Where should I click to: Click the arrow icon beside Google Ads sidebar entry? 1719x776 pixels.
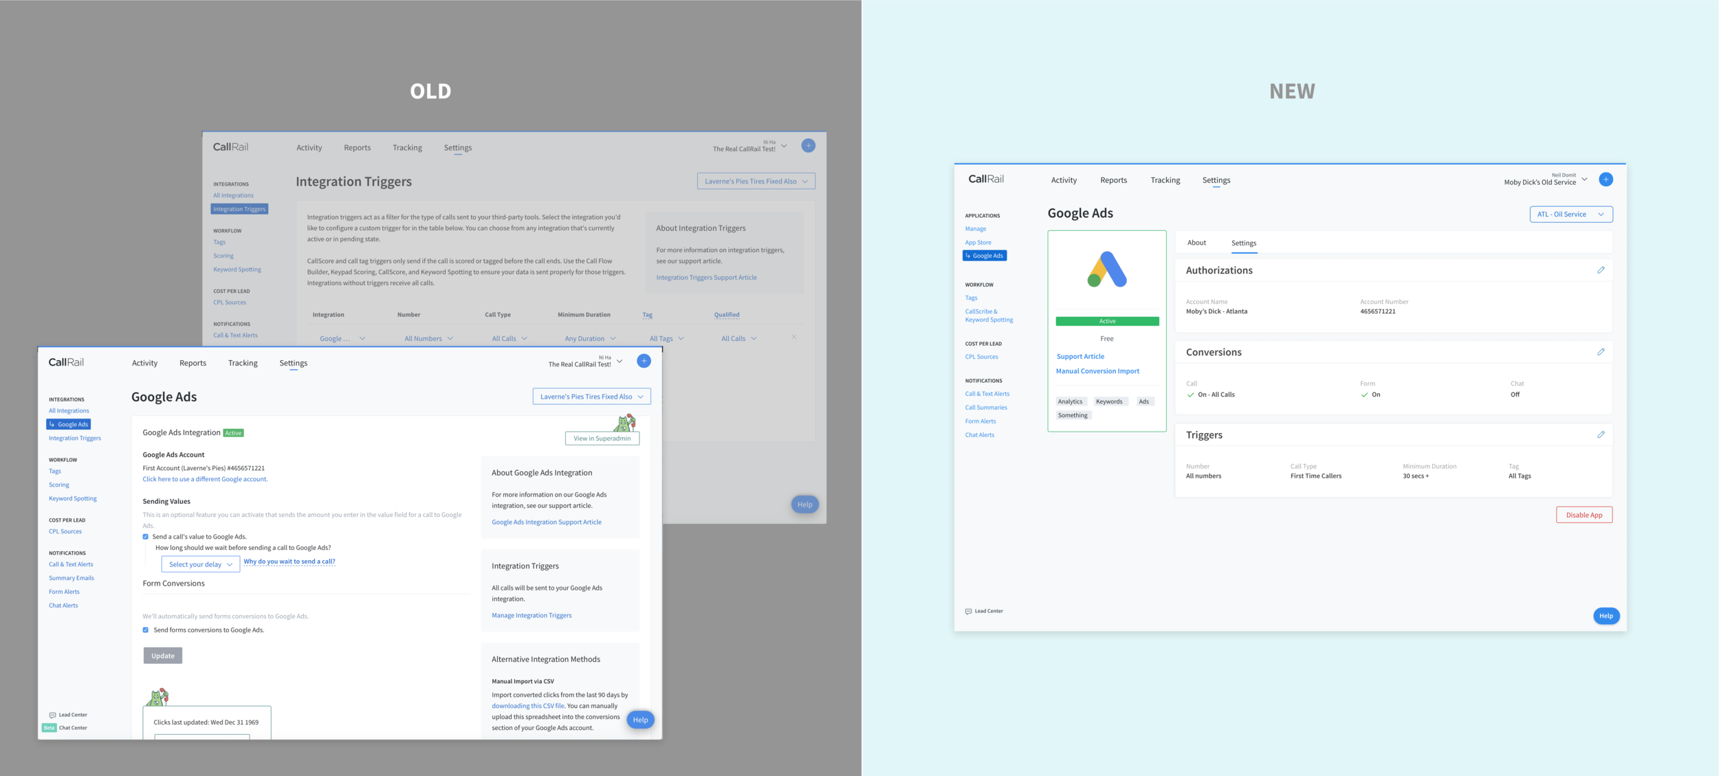(x=968, y=255)
